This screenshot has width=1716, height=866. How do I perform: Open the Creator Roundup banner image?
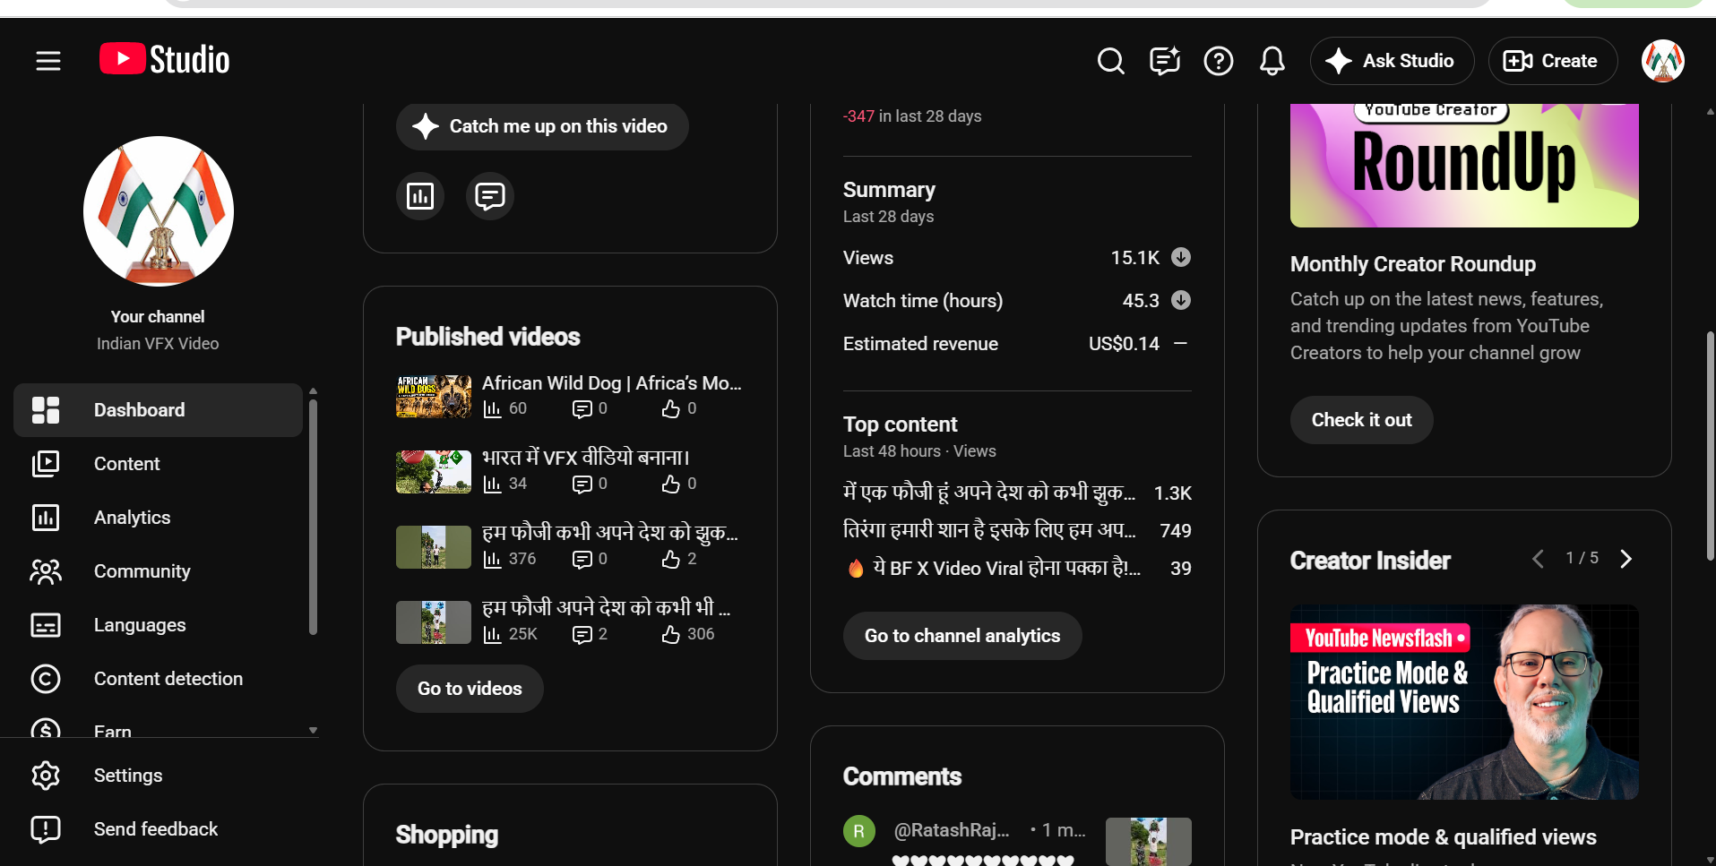pyautogui.click(x=1464, y=166)
